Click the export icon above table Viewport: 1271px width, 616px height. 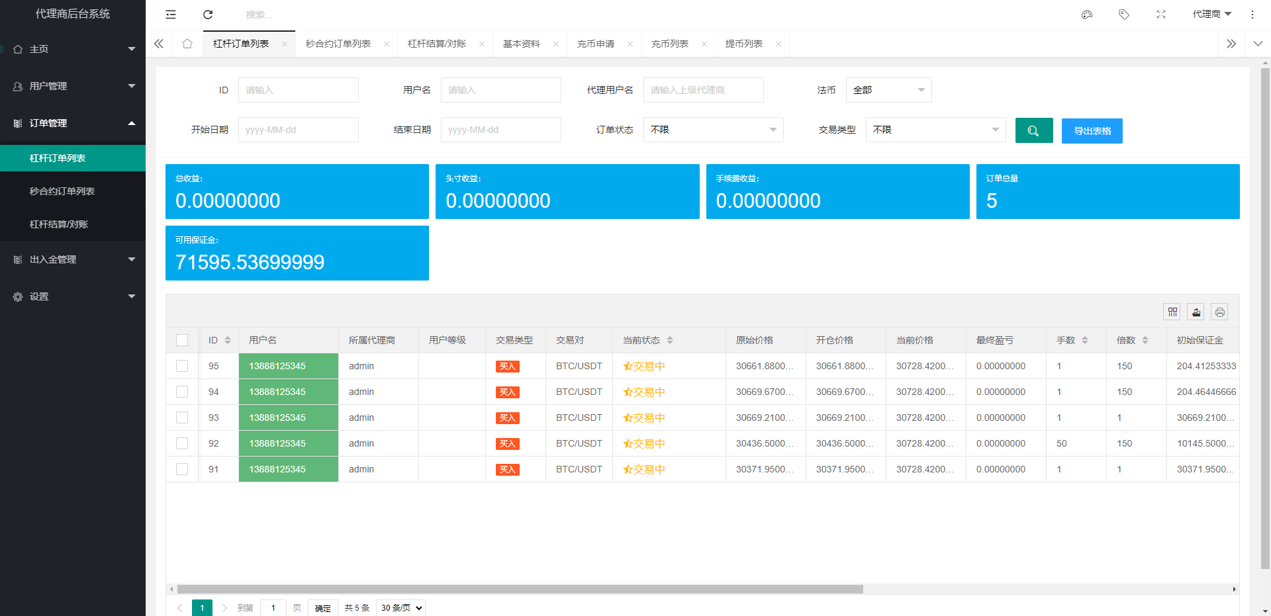pos(1196,312)
